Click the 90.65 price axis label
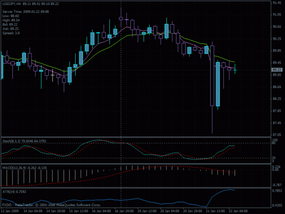 (277, 27)
